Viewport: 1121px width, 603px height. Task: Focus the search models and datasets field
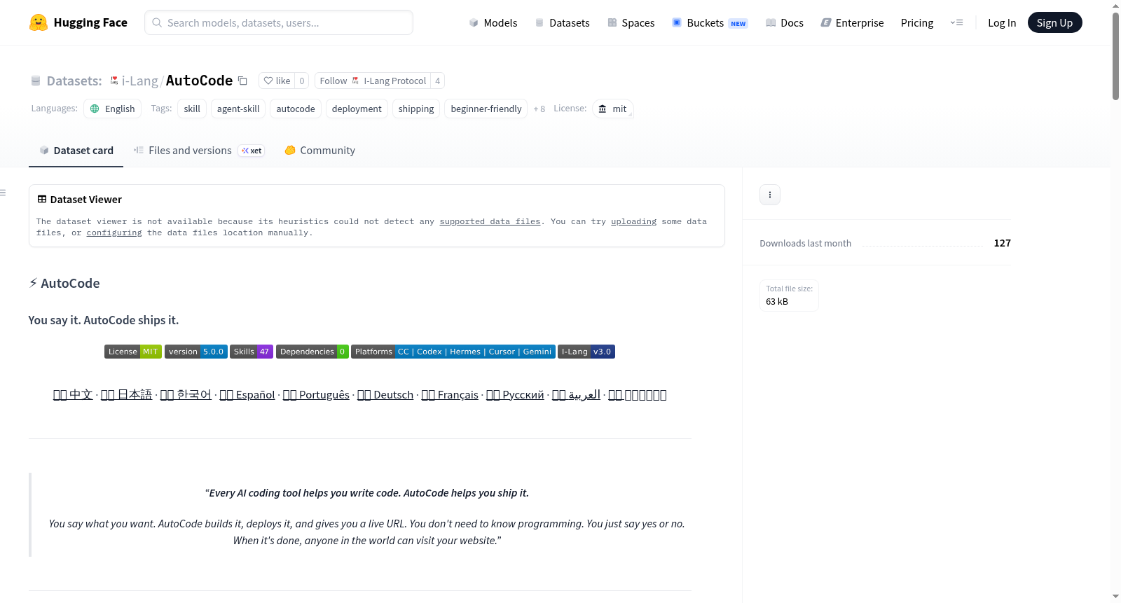click(x=279, y=22)
